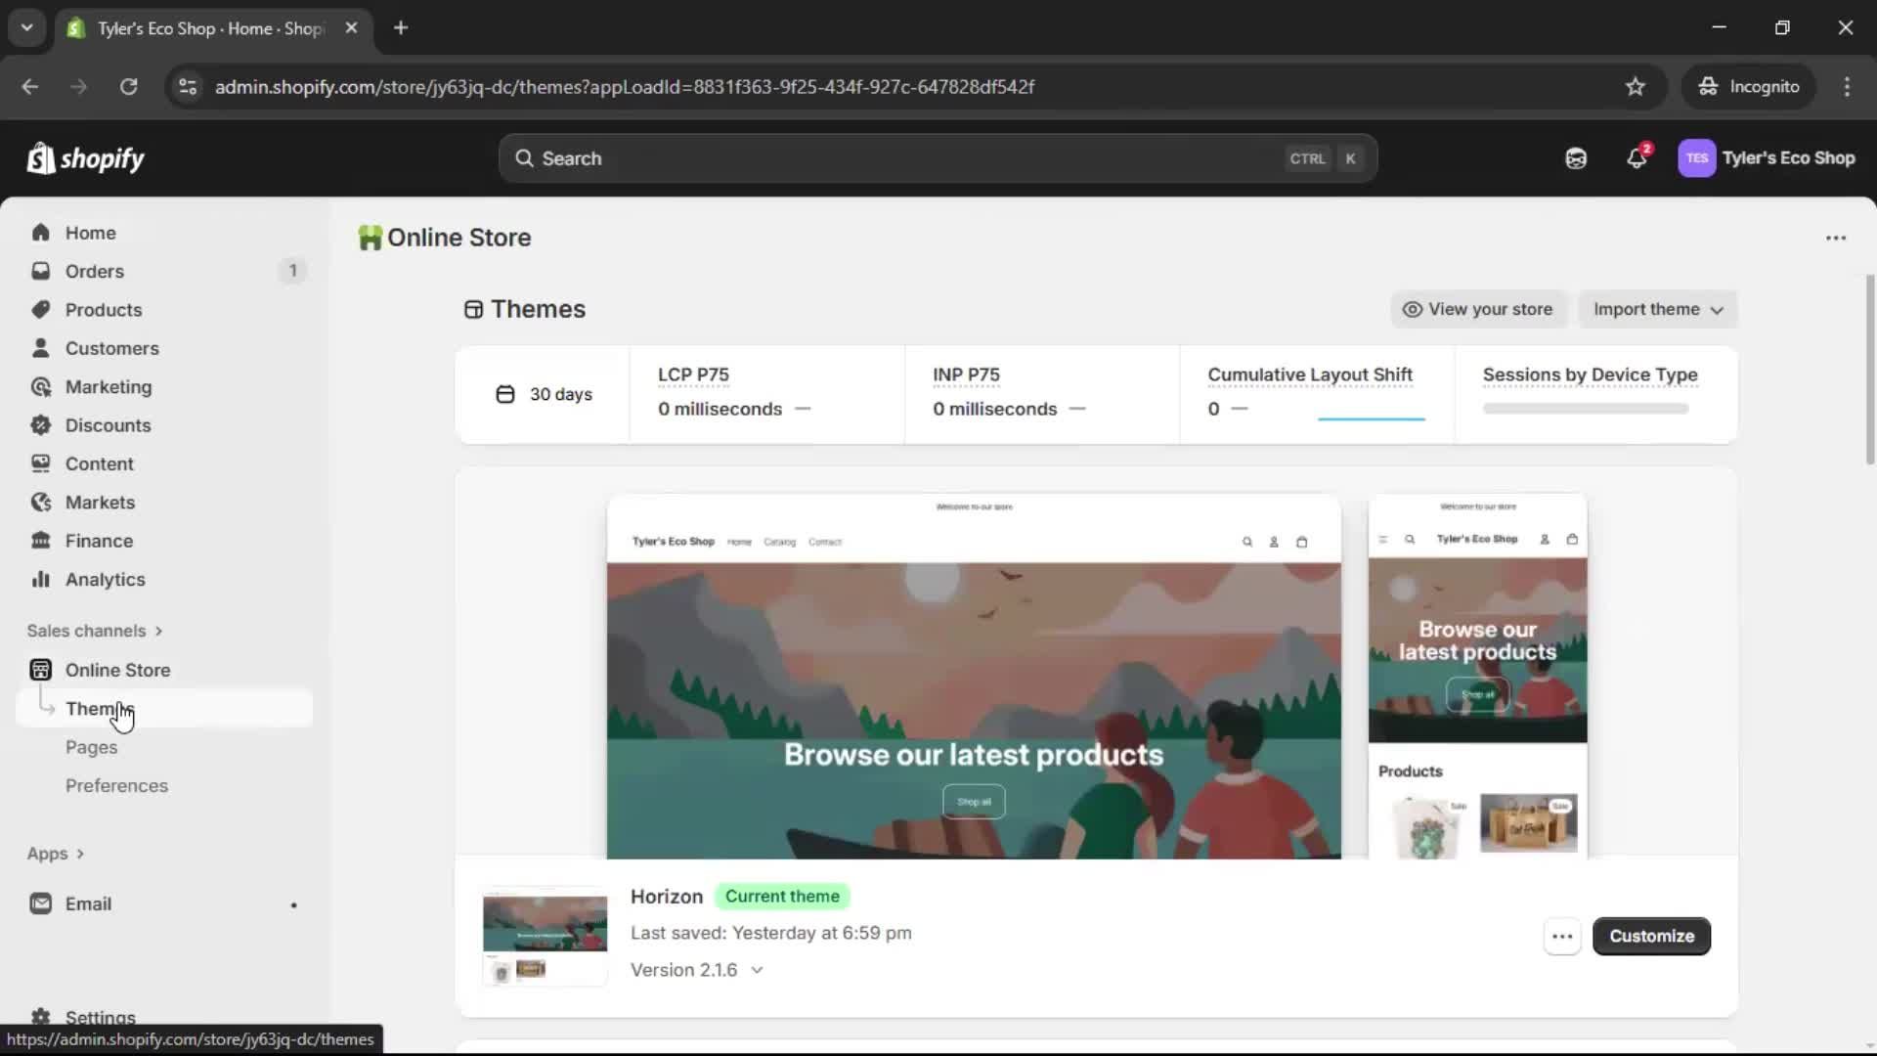Screen dimensions: 1877x1056
Task: Click the Email app in sidebar
Action: pos(88,904)
